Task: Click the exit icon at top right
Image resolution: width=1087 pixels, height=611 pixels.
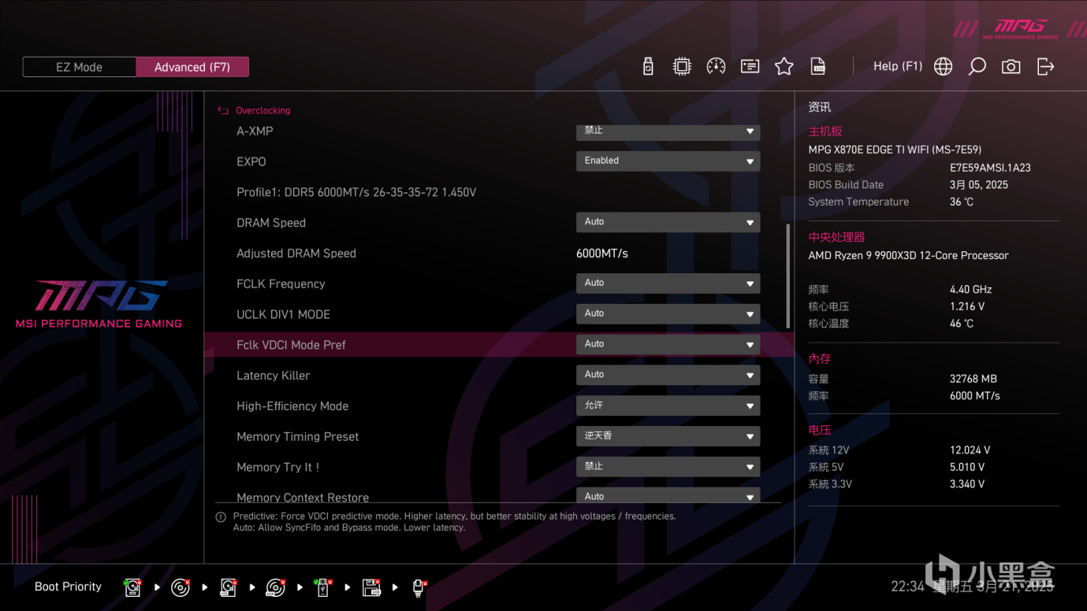Action: 1045,67
